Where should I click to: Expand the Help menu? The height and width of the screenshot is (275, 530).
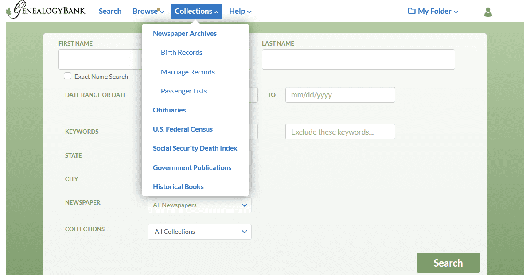[x=240, y=11]
